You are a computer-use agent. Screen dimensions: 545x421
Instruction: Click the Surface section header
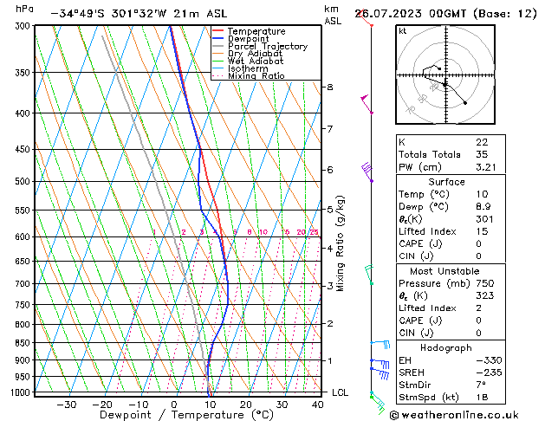pos(446,182)
